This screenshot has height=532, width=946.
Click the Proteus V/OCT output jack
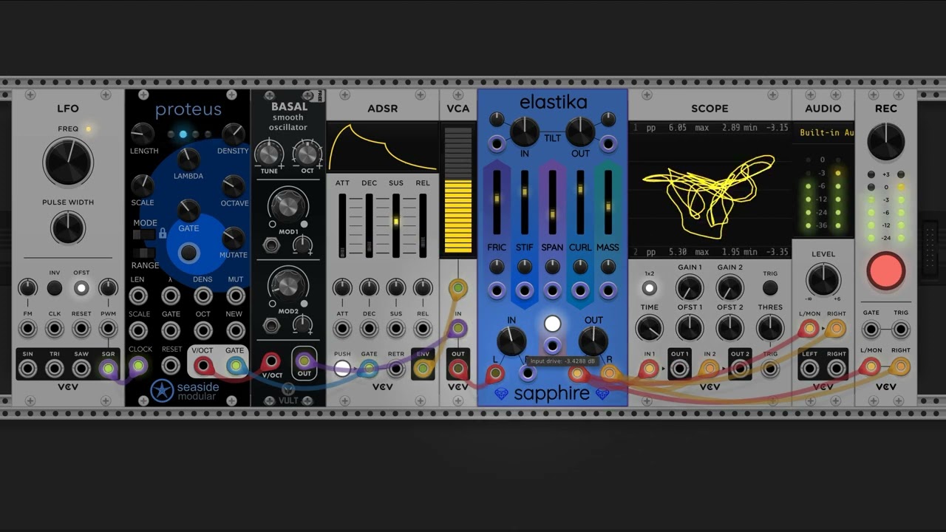coord(203,365)
